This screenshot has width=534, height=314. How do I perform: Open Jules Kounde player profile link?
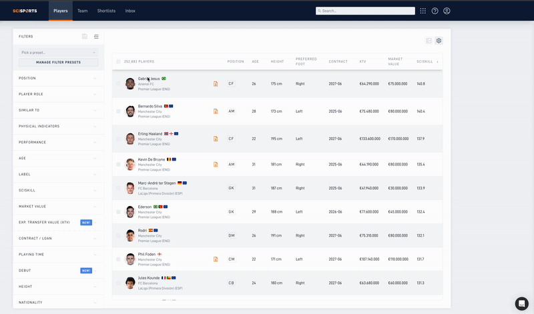(149, 278)
